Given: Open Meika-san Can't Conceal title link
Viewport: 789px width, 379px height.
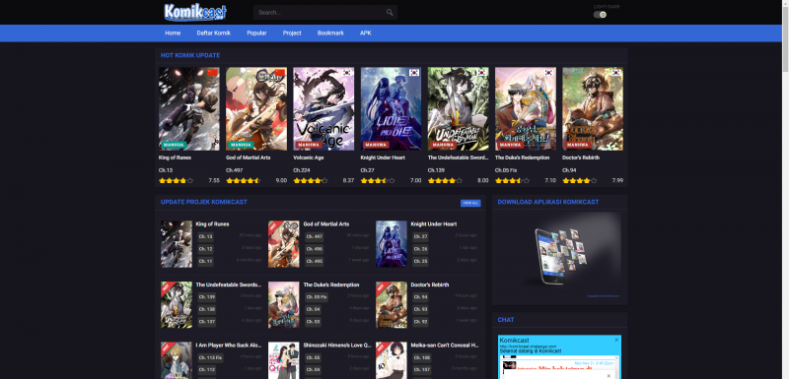Looking at the screenshot, I should (x=445, y=346).
